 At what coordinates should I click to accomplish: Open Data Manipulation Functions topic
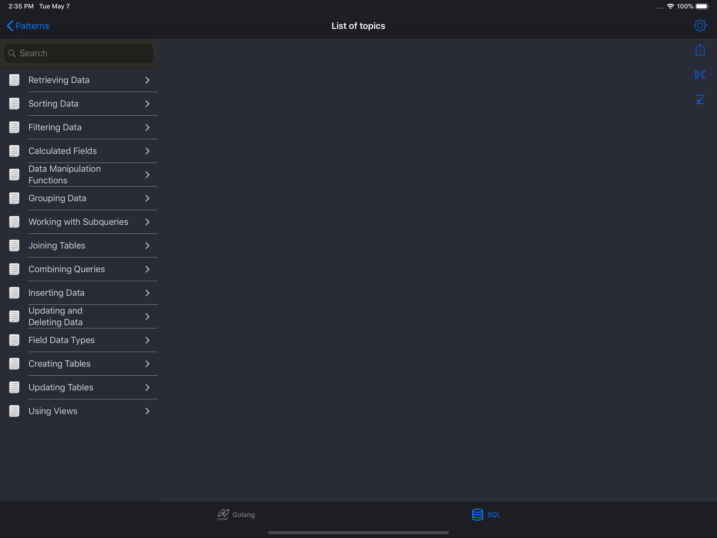coord(65,175)
